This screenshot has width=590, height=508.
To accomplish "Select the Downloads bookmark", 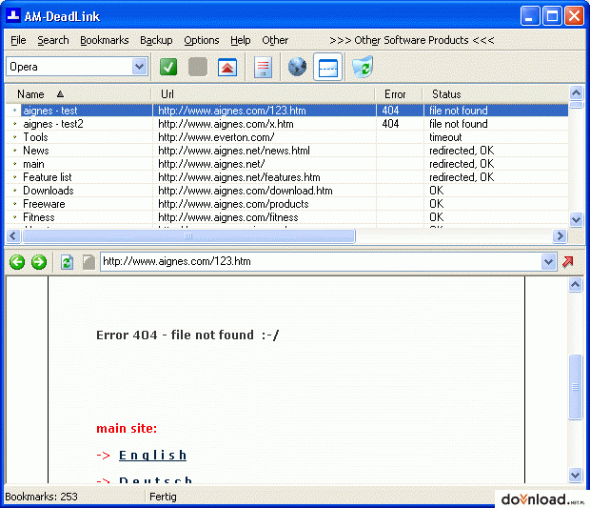I will click(49, 191).
